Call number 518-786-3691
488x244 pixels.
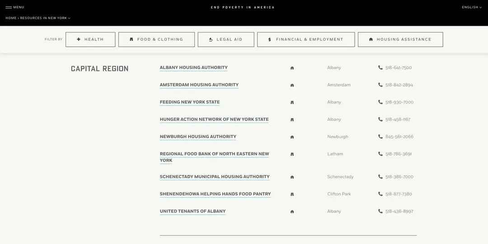click(x=399, y=154)
